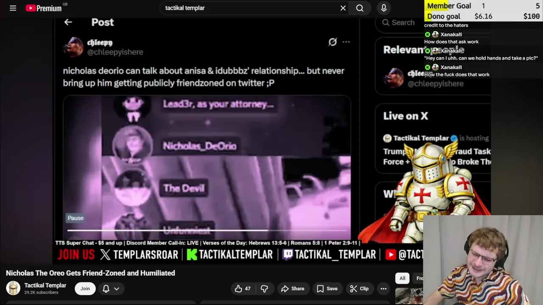
Task: Click the video title text
Action: click(x=90, y=273)
